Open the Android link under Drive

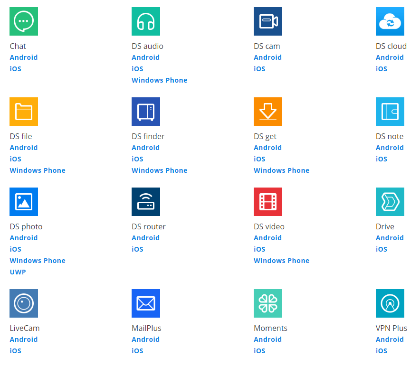(x=390, y=238)
